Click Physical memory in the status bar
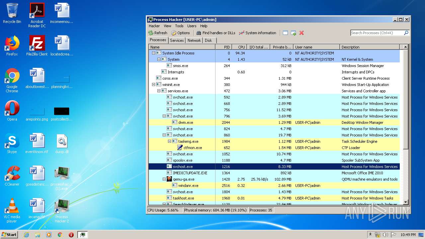This screenshot has width=425, height=239. [x=215, y=210]
